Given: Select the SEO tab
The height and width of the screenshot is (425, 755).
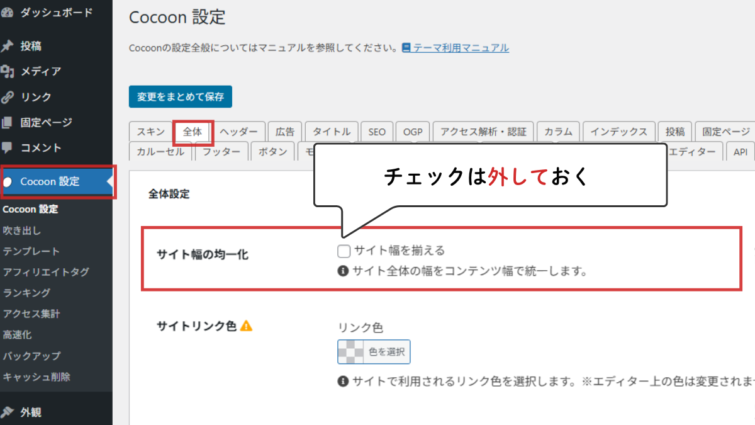Looking at the screenshot, I should (x=377, y=132).
